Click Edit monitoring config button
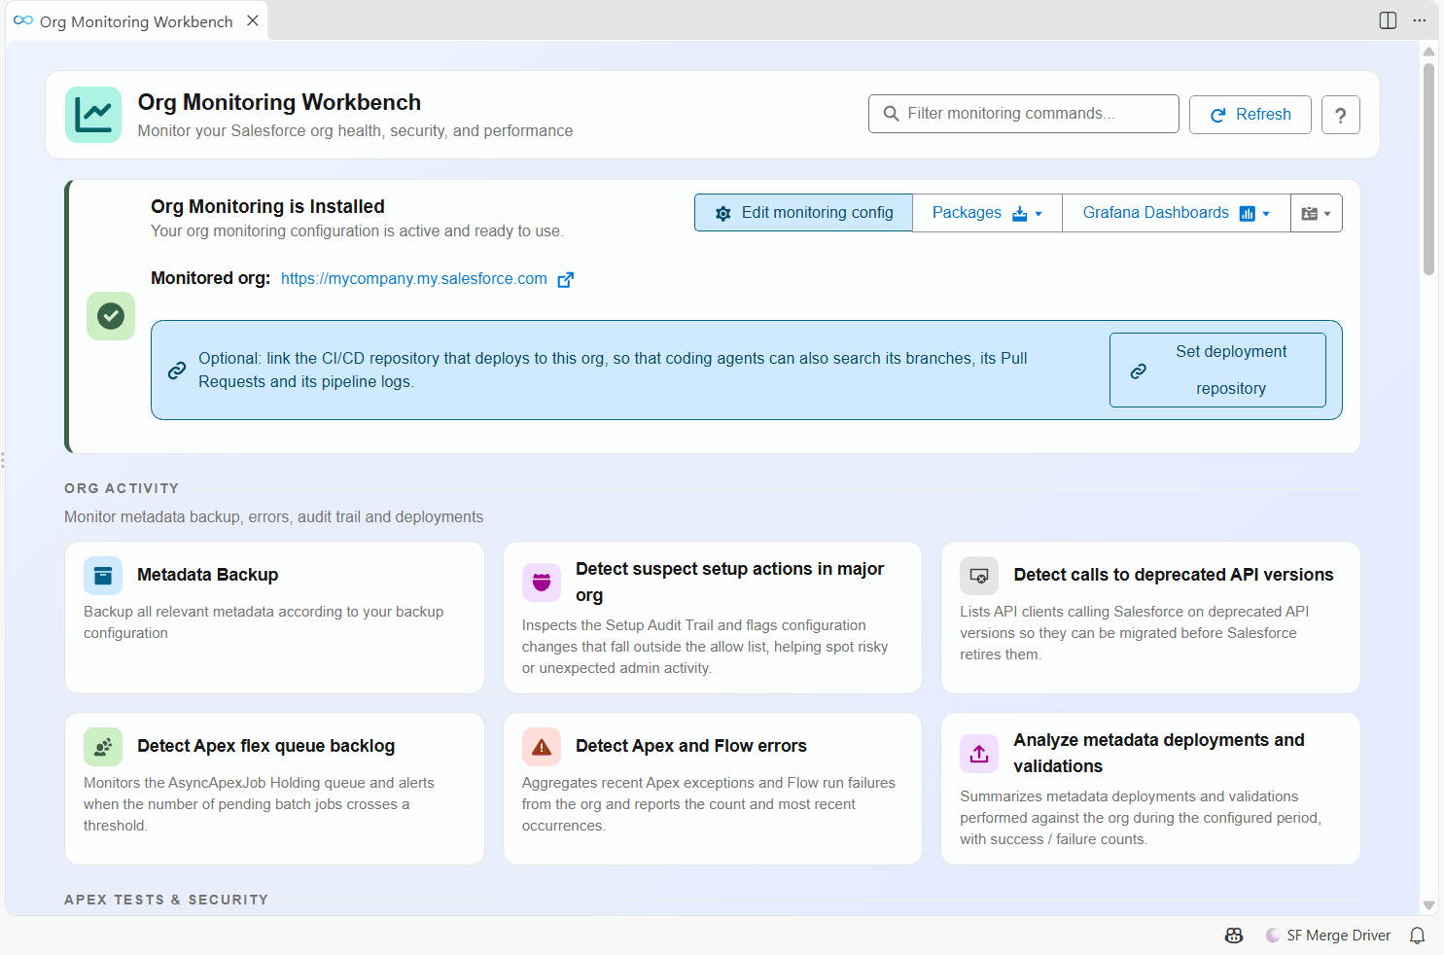Viewport: 1444px width, 955px height. click(x=803, y=213)
